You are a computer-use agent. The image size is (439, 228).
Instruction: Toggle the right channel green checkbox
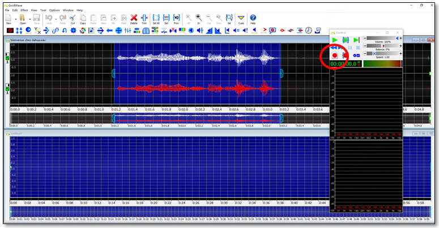click(x=7, y=89)
